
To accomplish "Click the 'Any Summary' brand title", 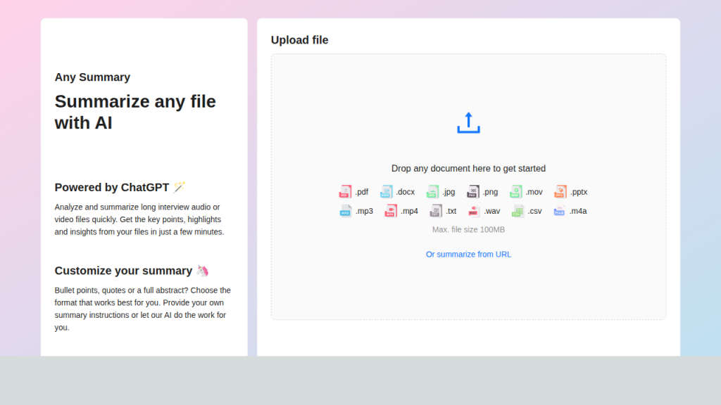I will coord(92,77).
